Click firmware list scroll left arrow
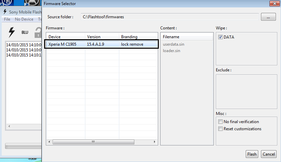This screenshot has width=281, height=162. (49, 142)
